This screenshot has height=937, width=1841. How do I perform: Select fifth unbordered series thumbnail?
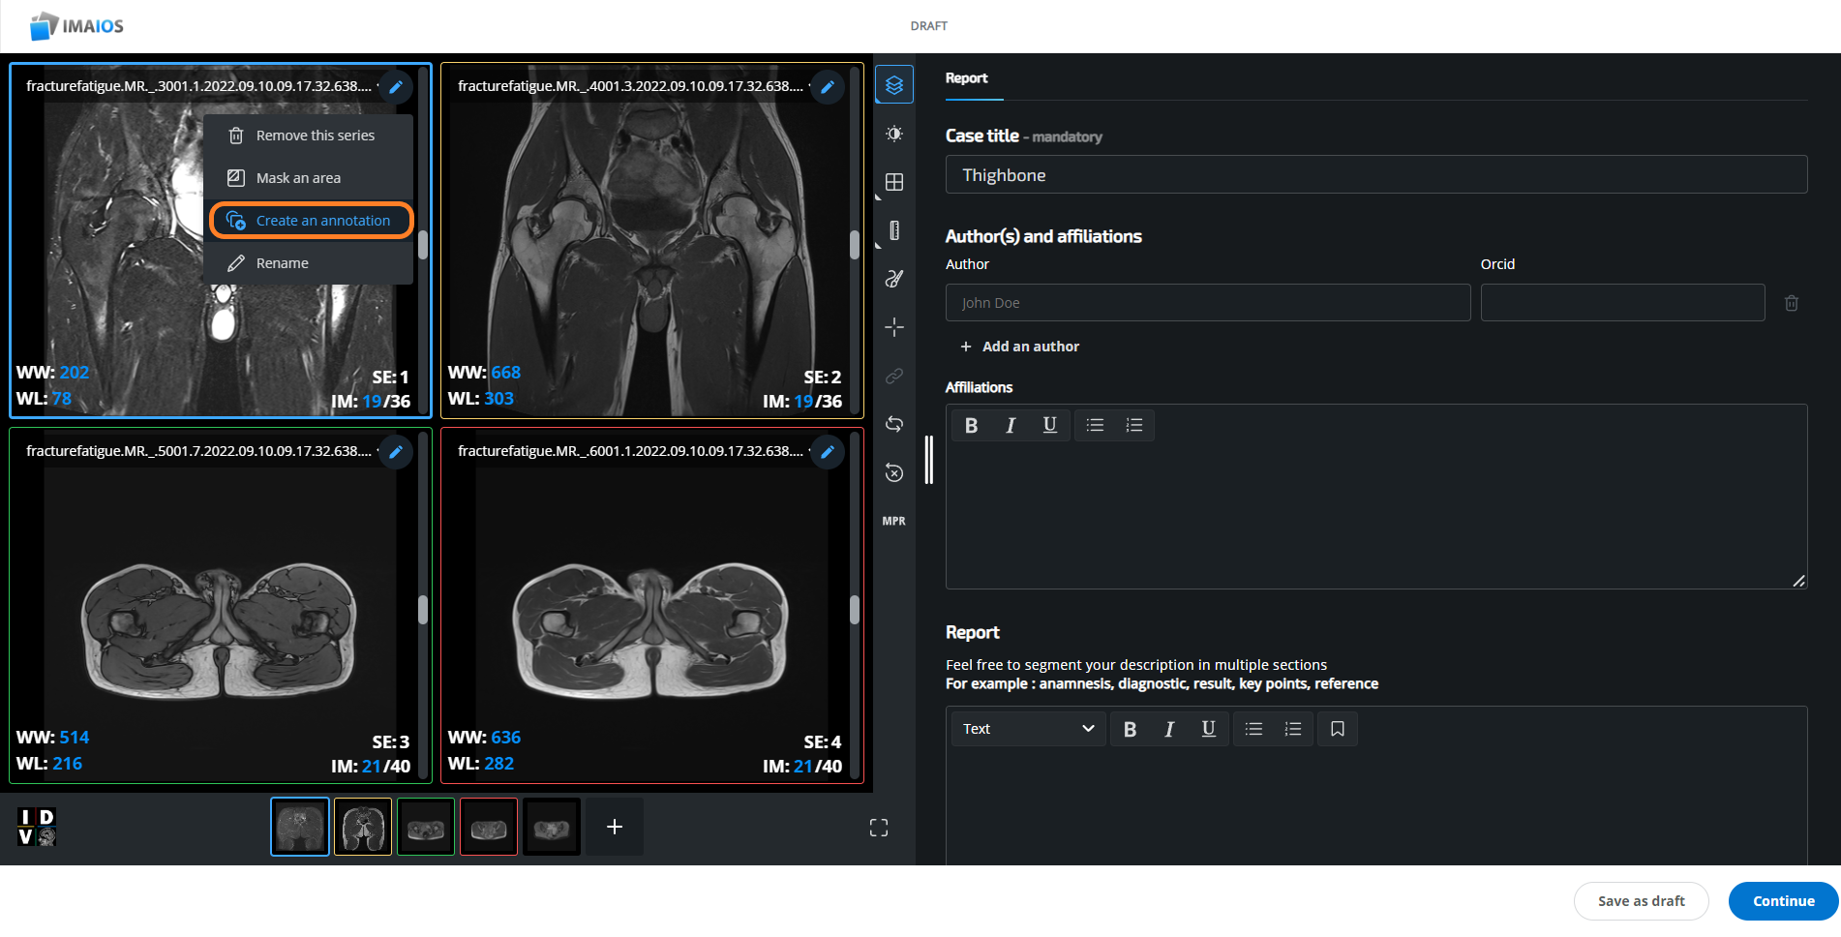tap(552, 827)
